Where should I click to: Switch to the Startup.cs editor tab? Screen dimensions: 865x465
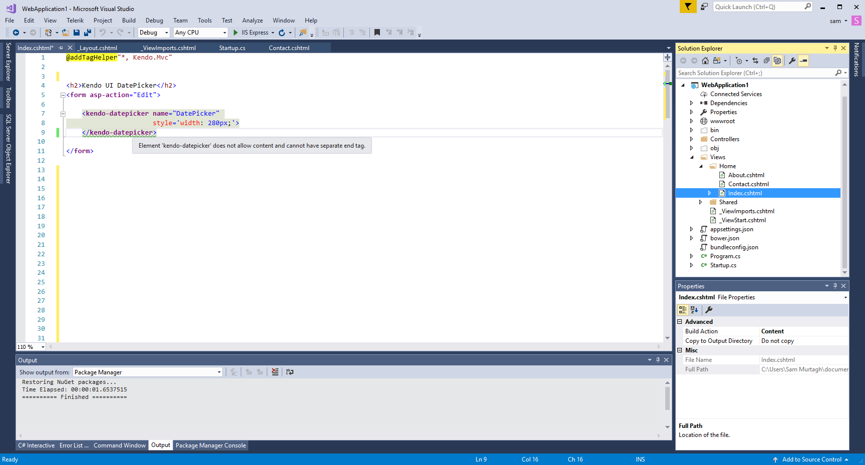(232, 48)
